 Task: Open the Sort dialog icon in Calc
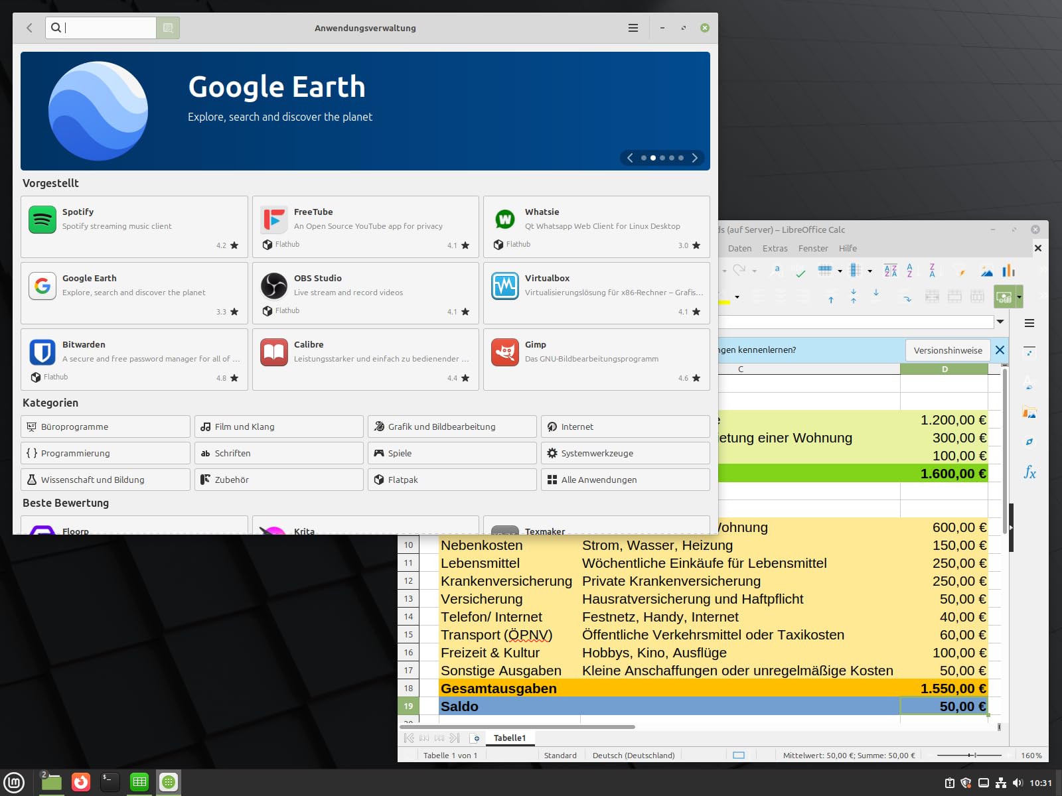coord(891,271)
